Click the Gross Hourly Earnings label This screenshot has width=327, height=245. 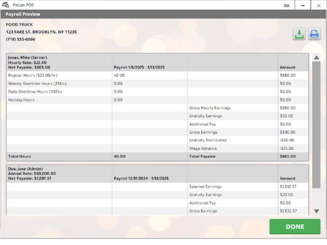click(210, 108)
